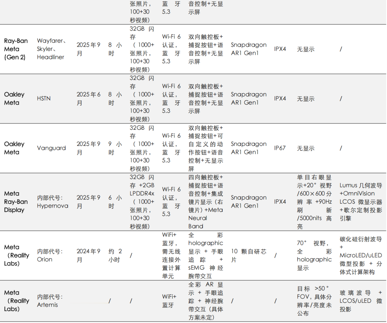Select the '自定义的动作按钮' interaction cell in Vanguard row
The width and height of the screenshot is (387, 323).
click(206, 148)
